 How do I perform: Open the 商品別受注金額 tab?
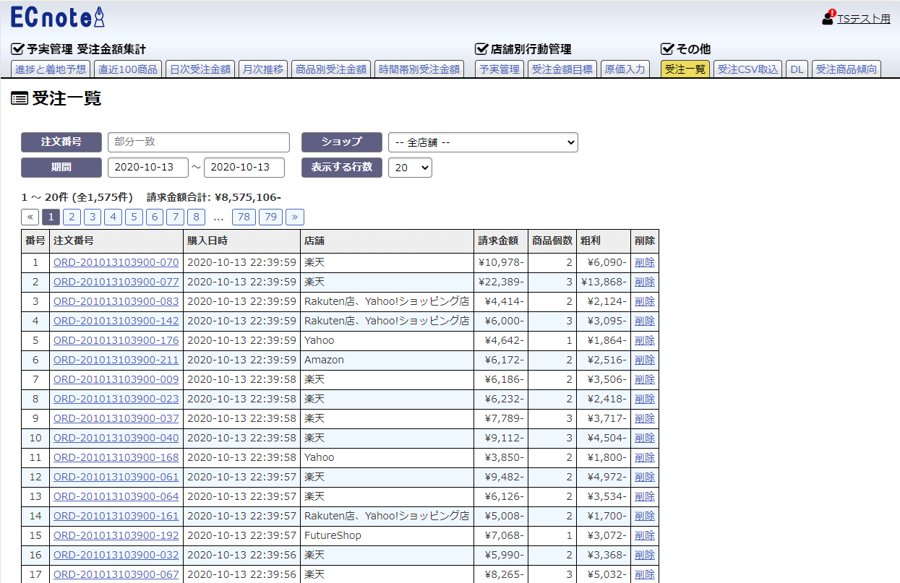[x=331, y=69]
